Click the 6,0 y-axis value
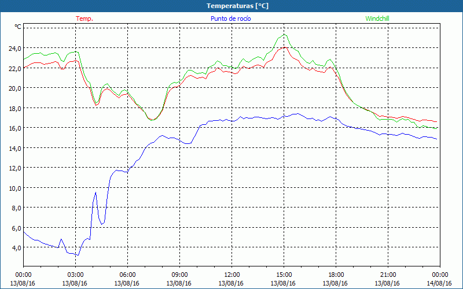 pyautogui.click(x=16, y=228)
